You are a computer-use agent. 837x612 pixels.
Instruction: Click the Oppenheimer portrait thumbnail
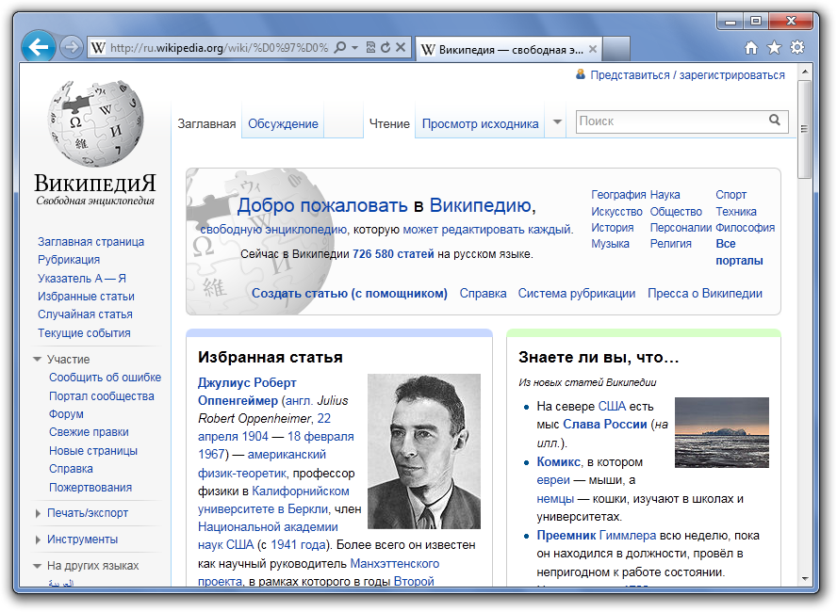pyautogui.click(x=424, y=452)
